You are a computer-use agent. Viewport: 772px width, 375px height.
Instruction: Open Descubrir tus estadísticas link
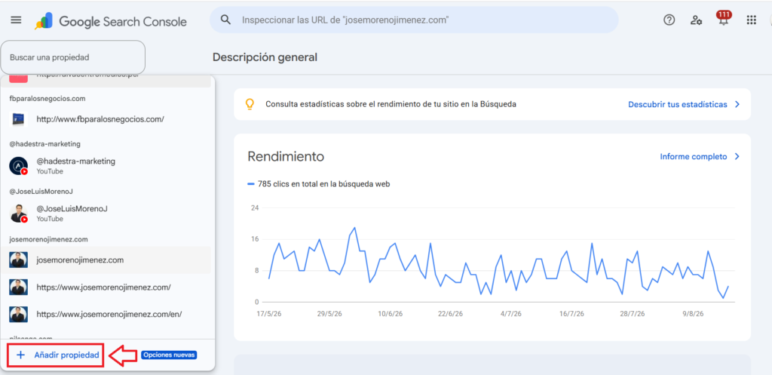coord(678,104)
